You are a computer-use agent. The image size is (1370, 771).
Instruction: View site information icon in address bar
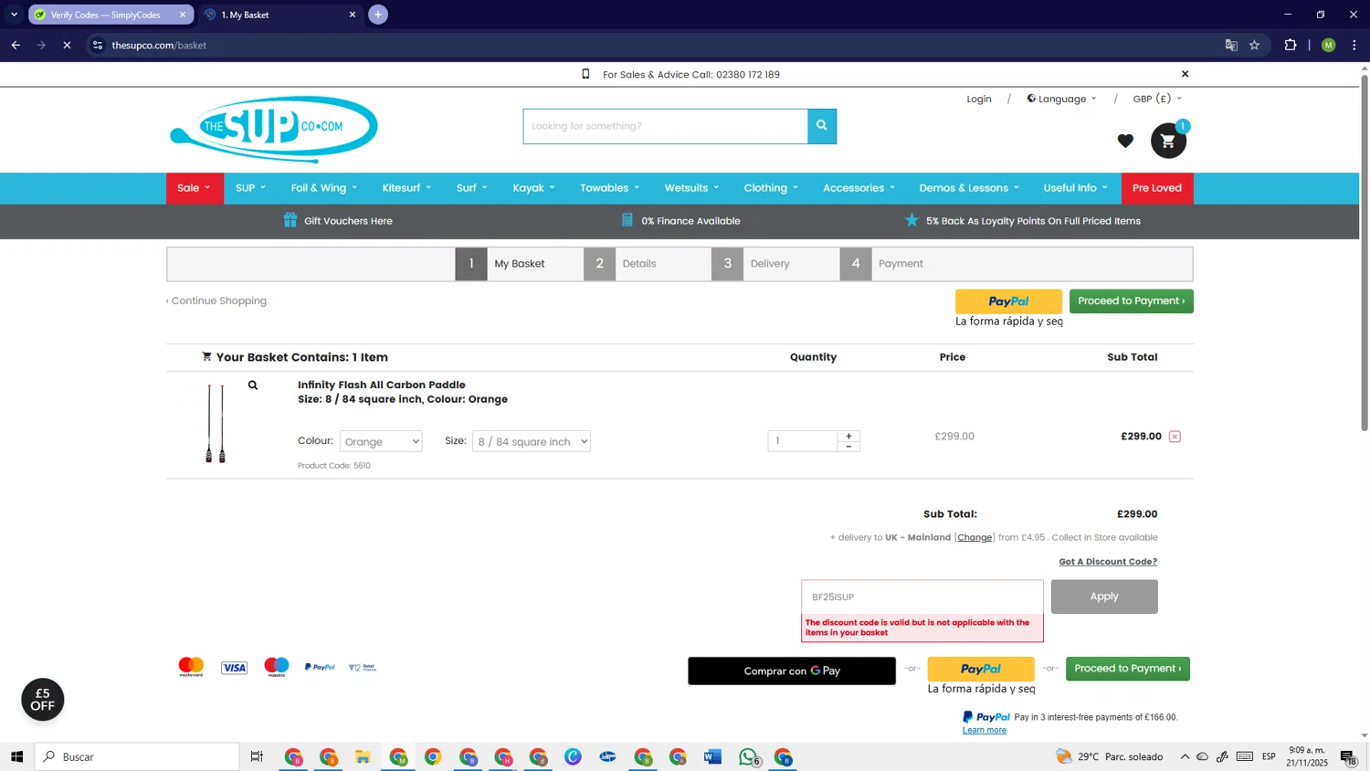point(98,45)
